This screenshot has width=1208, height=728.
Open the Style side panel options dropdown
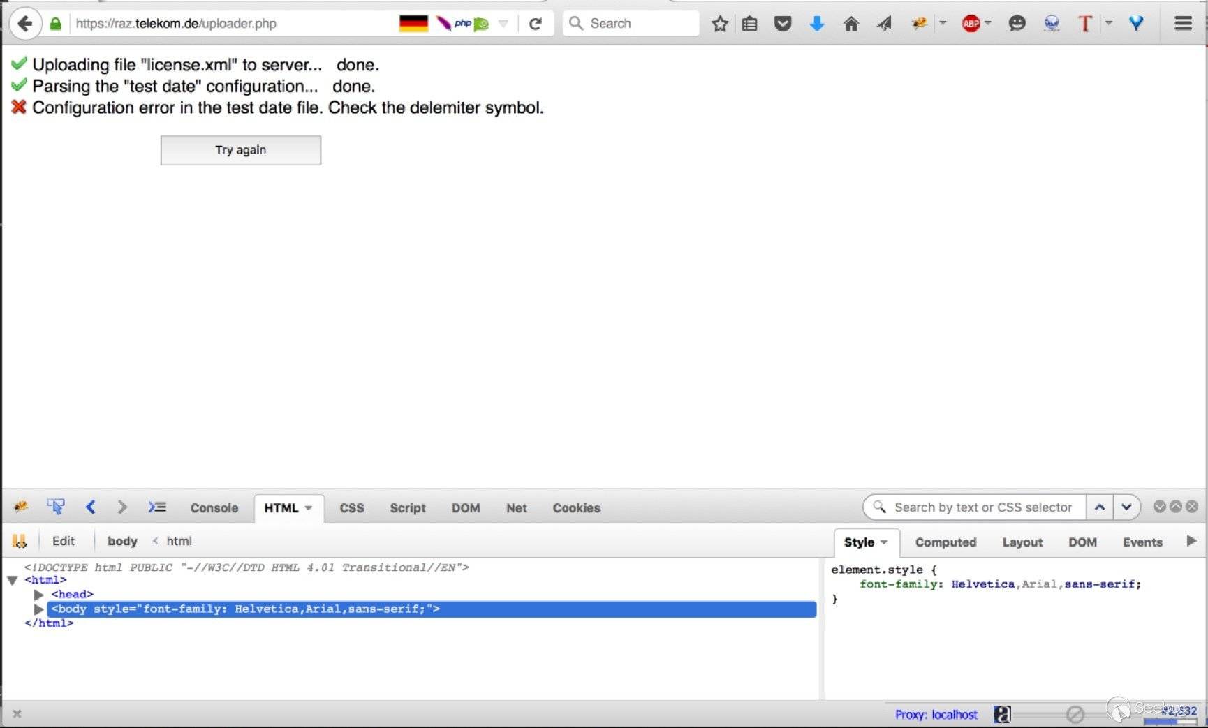(884, 542)
